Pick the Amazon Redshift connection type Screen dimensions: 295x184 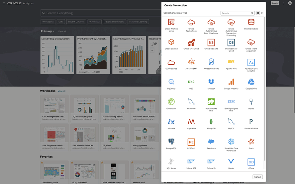(211, 62)
